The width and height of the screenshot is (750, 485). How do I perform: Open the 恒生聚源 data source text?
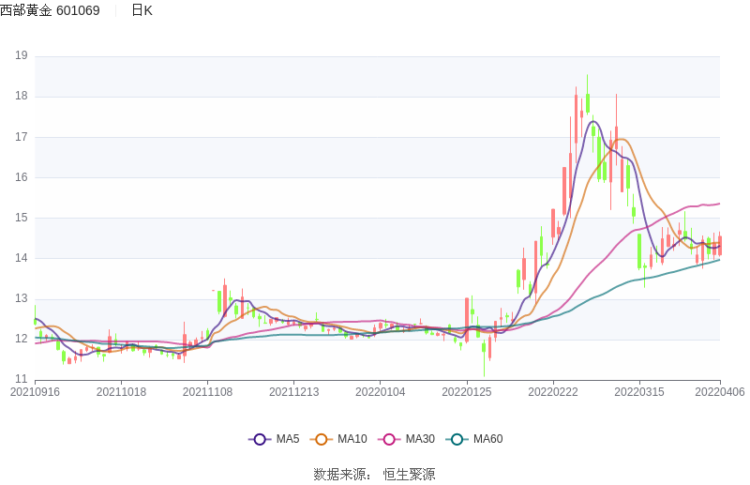[x=409, y=475]
